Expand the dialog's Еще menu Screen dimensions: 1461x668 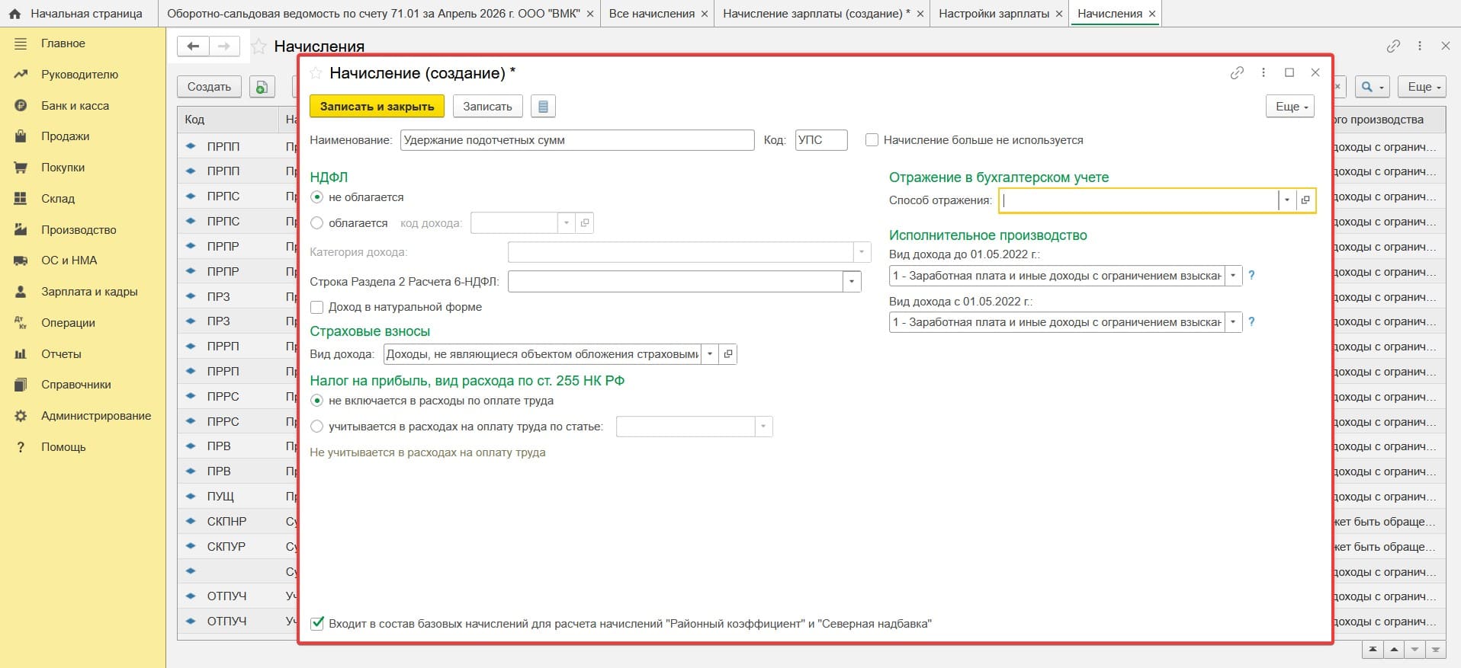(1291, 107)
